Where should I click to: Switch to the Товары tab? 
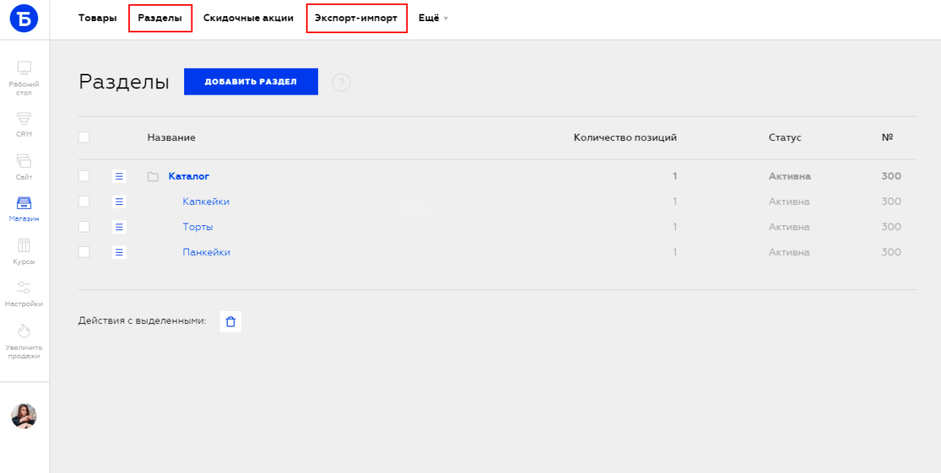(x=98, y=18)
